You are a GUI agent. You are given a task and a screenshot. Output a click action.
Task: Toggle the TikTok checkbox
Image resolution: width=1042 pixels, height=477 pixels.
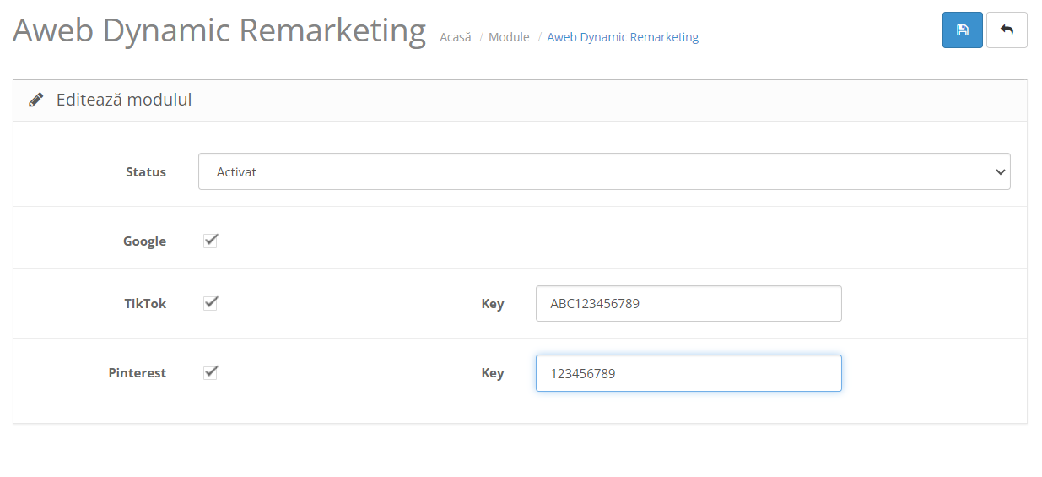tap(211, 303)
